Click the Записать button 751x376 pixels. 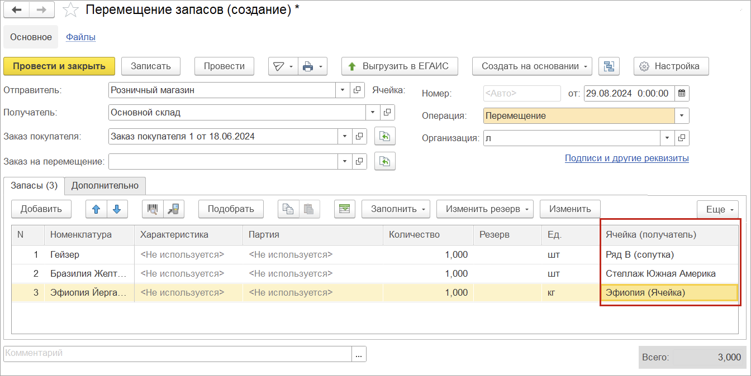coord(150,66)
